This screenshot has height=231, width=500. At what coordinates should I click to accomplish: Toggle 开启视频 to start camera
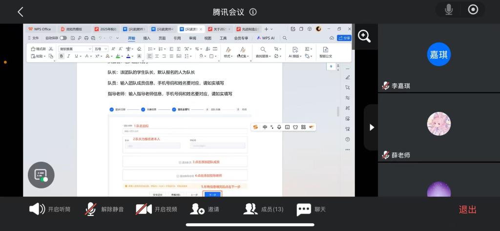coord(156,209)
